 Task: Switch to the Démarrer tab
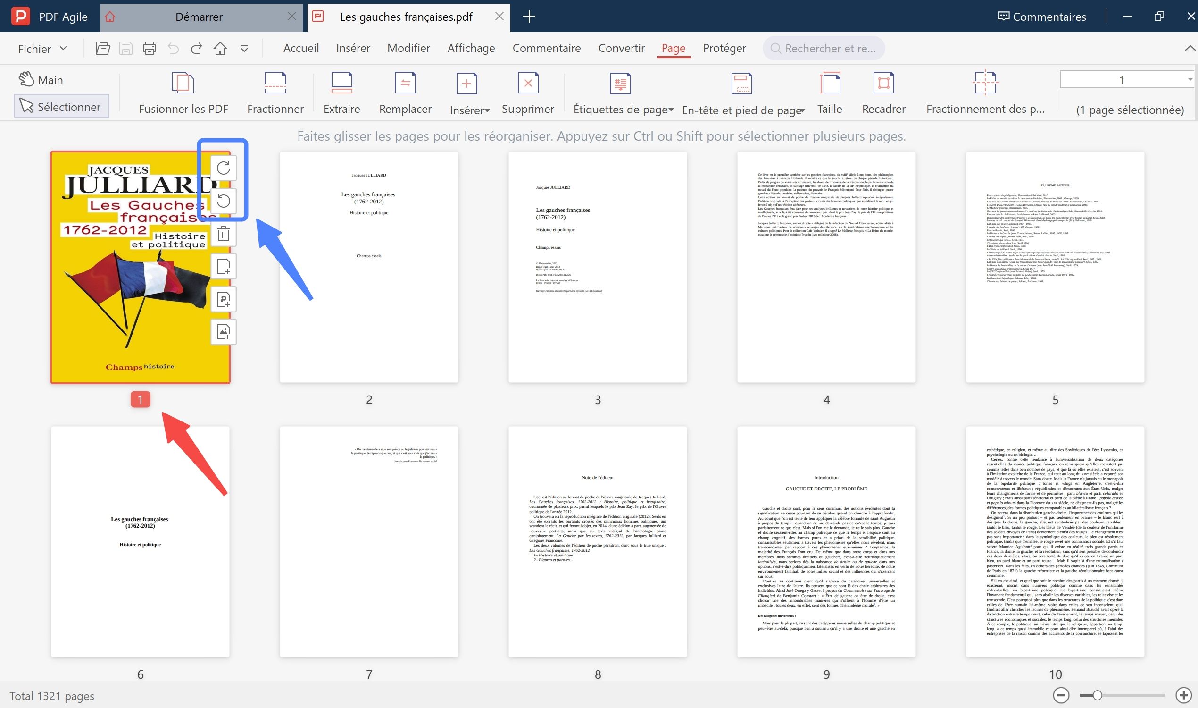click(x=199, y=17)
